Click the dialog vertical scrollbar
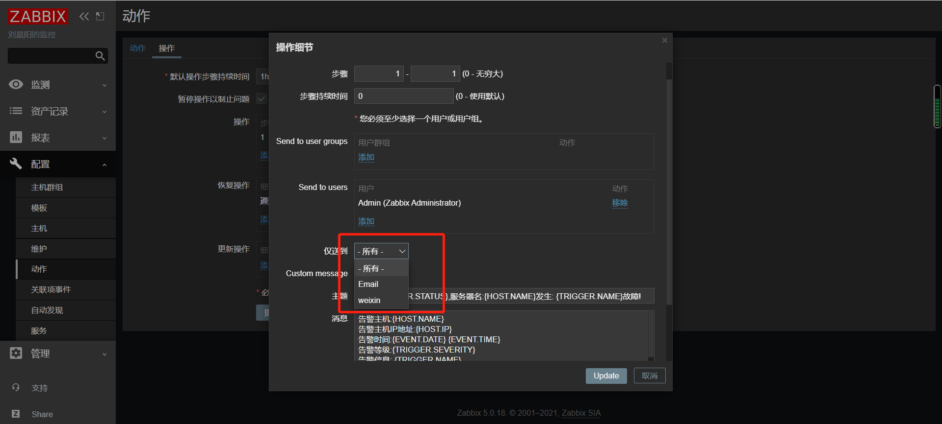 coord(669,191)
